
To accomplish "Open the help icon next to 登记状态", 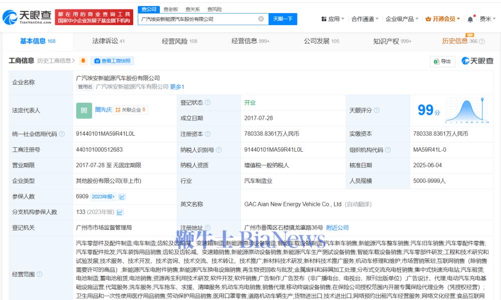I will [207, 102].
